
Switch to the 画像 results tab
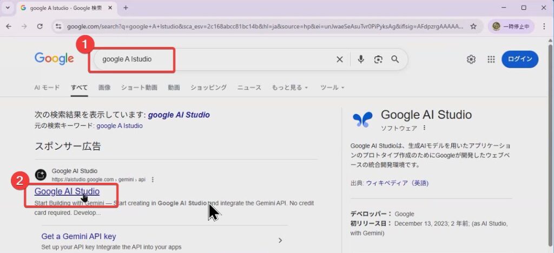(x=104, y=88)
